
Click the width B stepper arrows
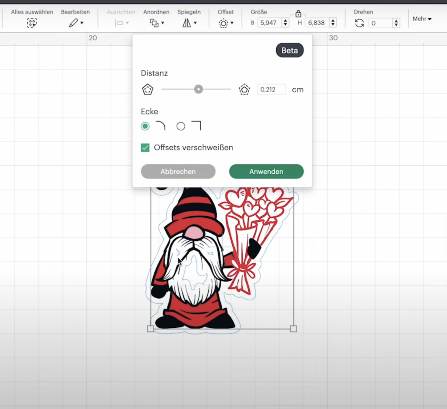(285, 23)
